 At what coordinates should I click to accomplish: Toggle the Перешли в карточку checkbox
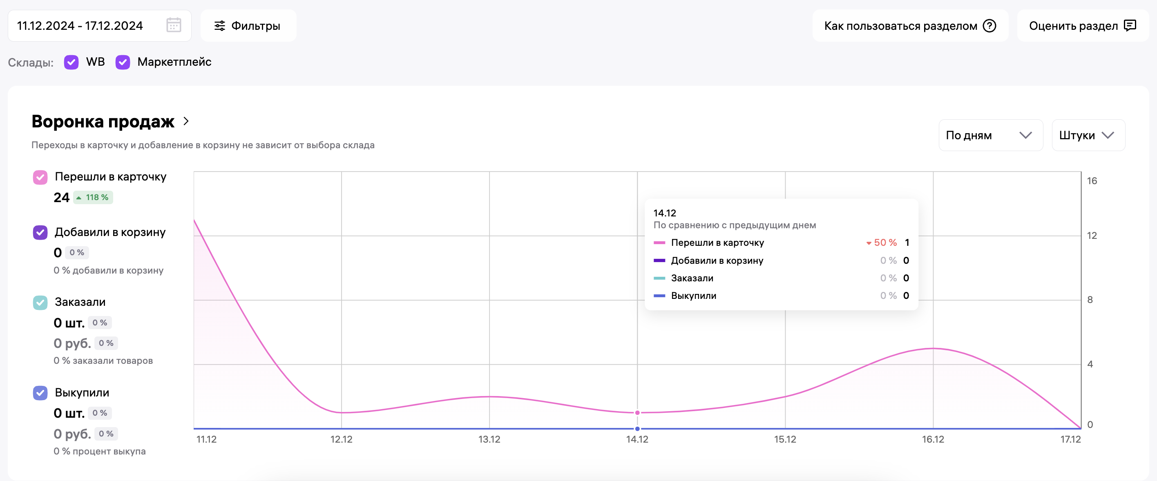click(x=40, y=177)
